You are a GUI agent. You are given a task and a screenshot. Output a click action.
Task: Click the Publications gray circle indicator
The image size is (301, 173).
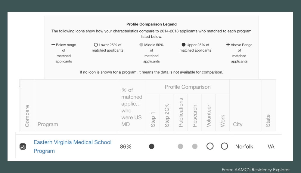point(180,147)
